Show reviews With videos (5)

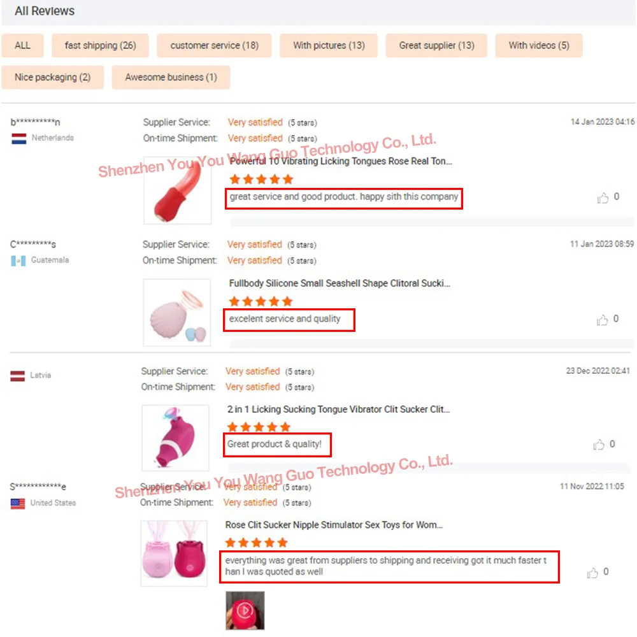tap(539, 45)
